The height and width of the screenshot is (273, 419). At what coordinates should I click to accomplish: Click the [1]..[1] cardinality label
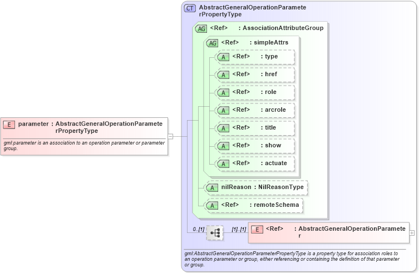pyautogui.click(x=239, y=229)
